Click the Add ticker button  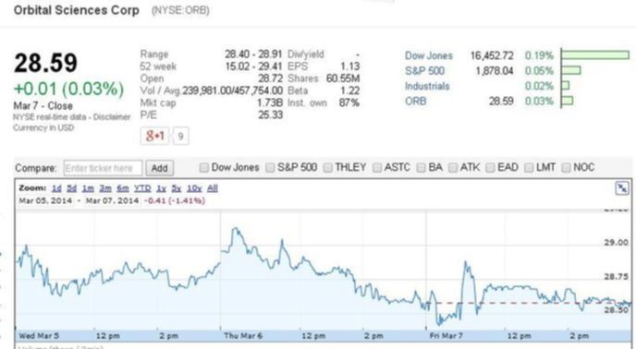click(159, 168)
